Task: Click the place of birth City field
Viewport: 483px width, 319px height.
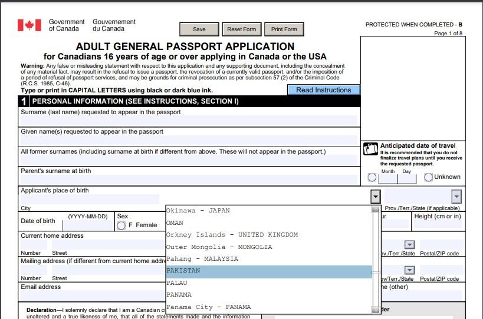Action: 90,199
